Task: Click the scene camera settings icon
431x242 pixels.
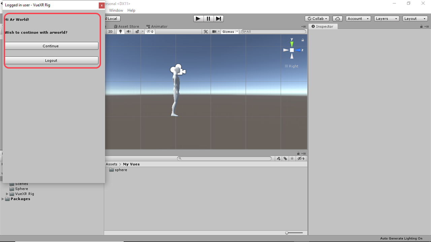Action: click(214, 32)
